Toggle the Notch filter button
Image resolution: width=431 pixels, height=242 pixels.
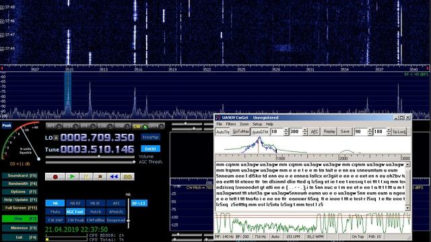pyautogui.click(x=96, y=212)
